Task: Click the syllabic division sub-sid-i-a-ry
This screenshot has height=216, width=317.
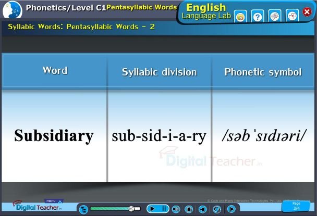Action: tap(159, 136)
